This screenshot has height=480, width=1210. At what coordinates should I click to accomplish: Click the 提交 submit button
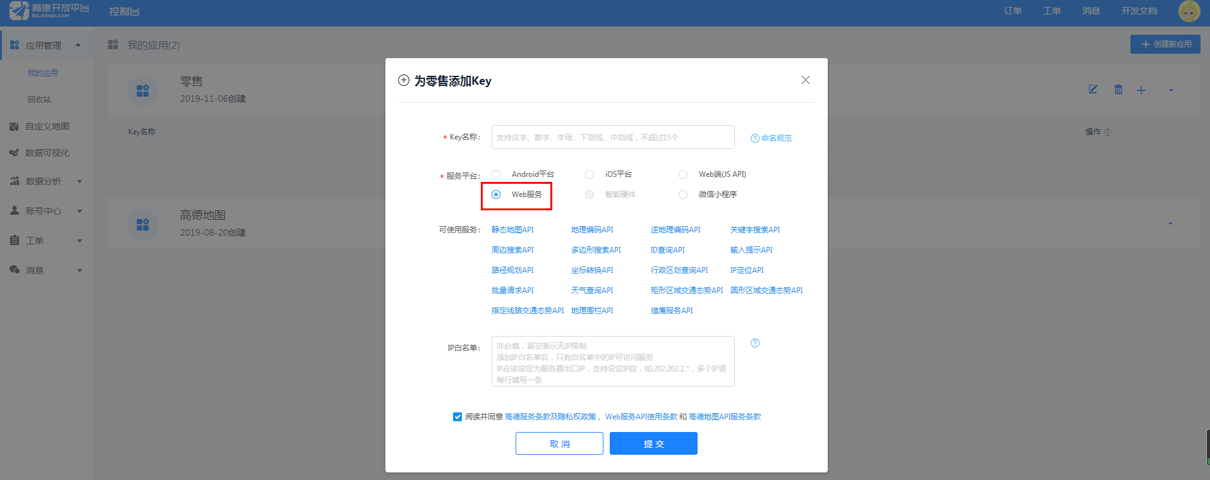click(x=653, y=443)
